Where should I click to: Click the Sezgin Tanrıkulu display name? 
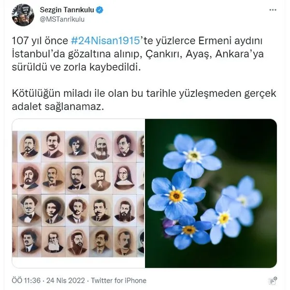click(x=67, y=10)
